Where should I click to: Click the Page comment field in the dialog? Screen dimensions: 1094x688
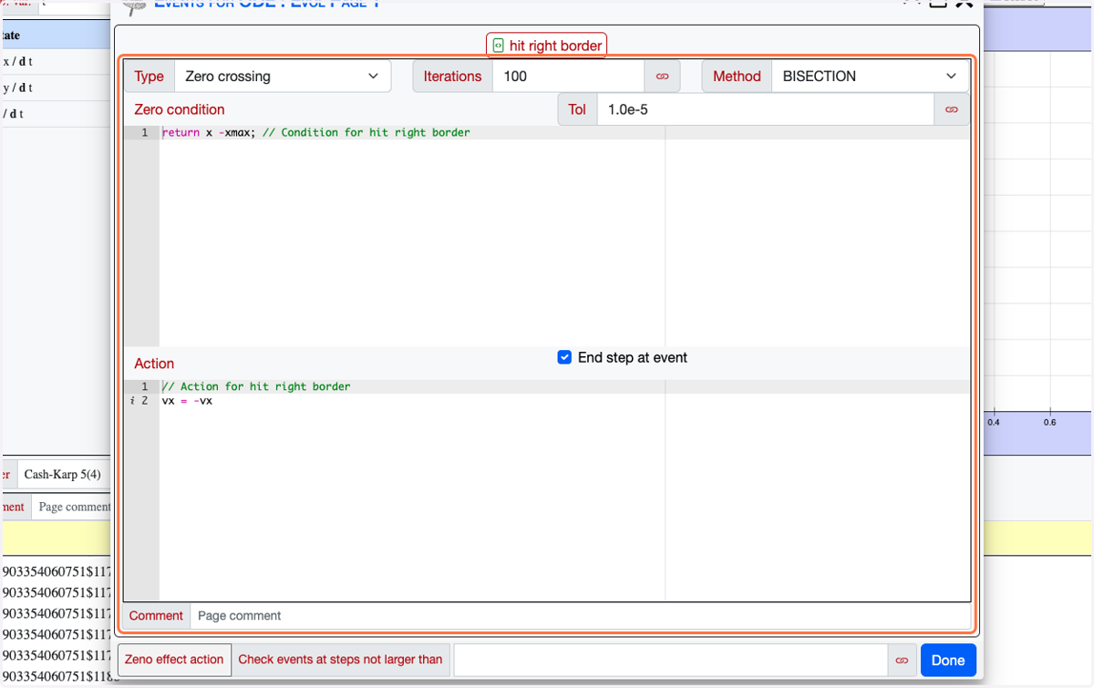tap(581, 616)
